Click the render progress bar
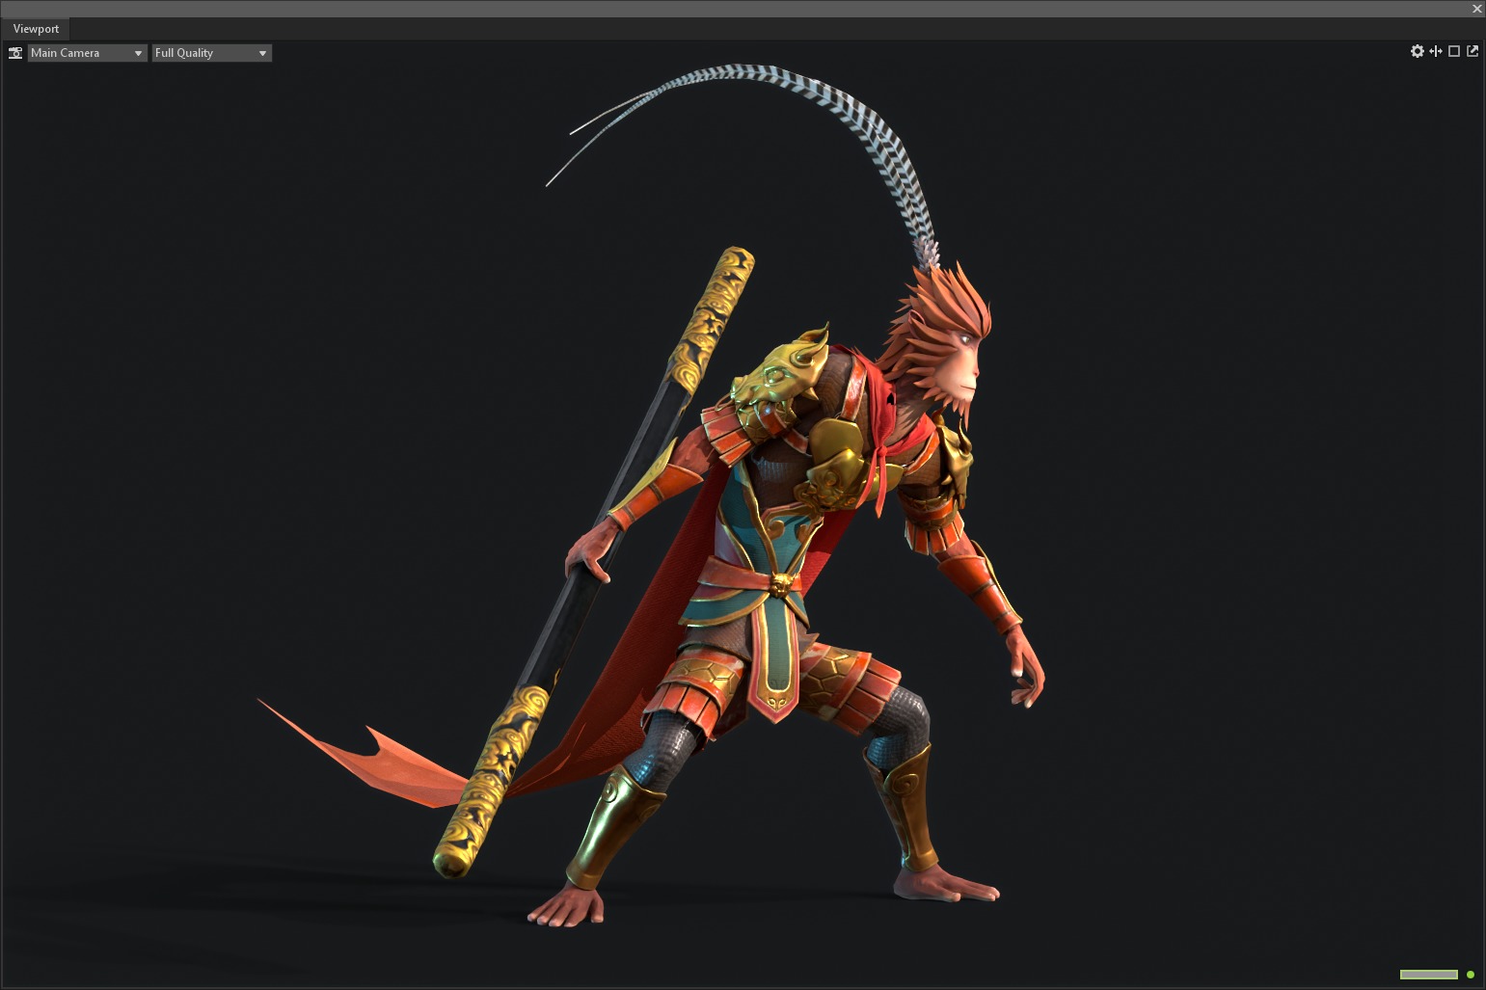Viewport: 1486px width, 990px height. pos(1429,975)
